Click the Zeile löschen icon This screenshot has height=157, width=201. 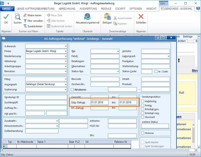click(x=48, y=21)
